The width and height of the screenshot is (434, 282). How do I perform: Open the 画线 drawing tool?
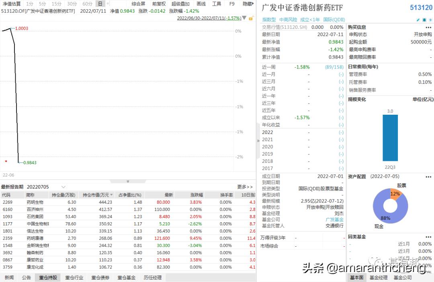(201, 4)
